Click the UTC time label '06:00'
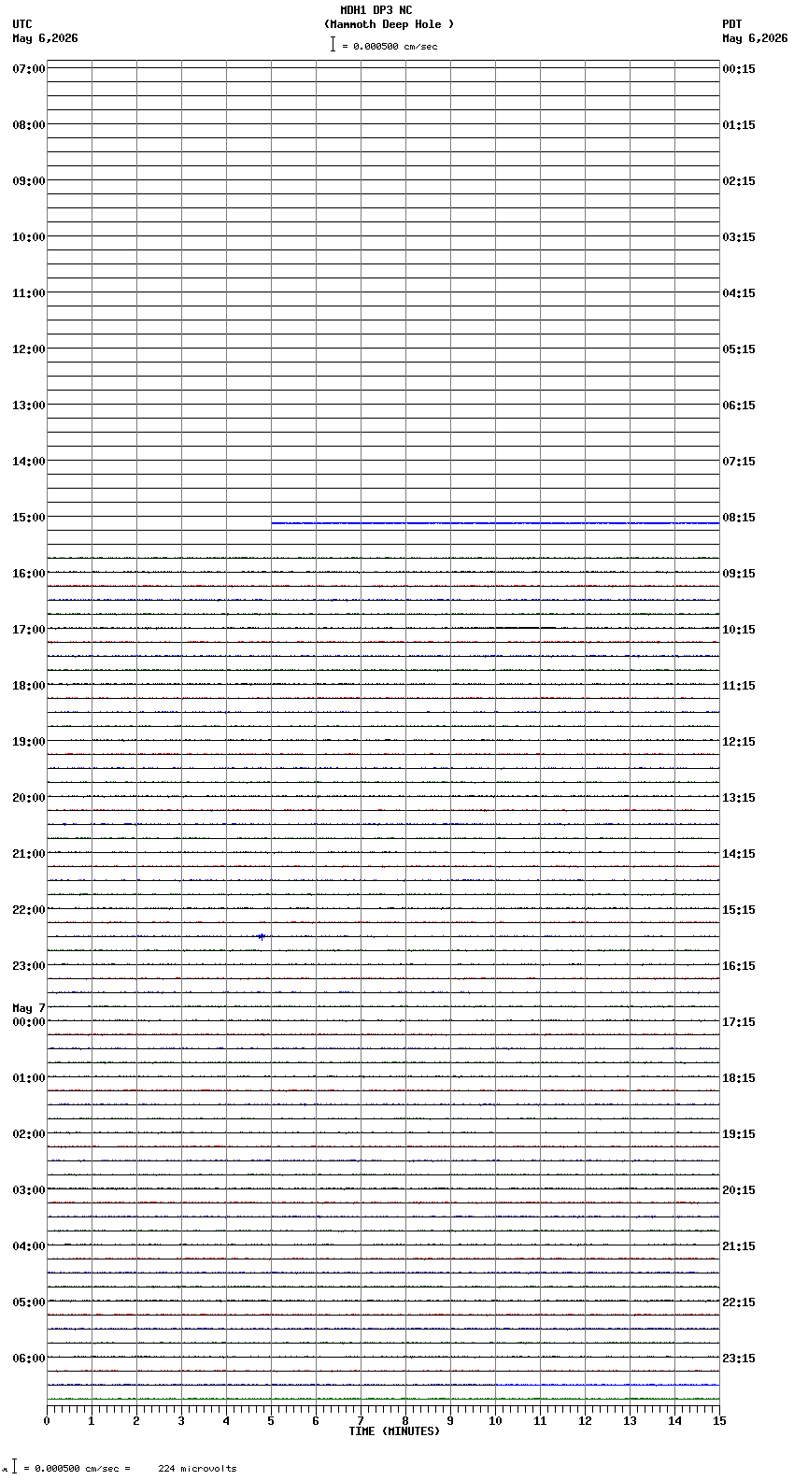 (x=28, y=1359)
